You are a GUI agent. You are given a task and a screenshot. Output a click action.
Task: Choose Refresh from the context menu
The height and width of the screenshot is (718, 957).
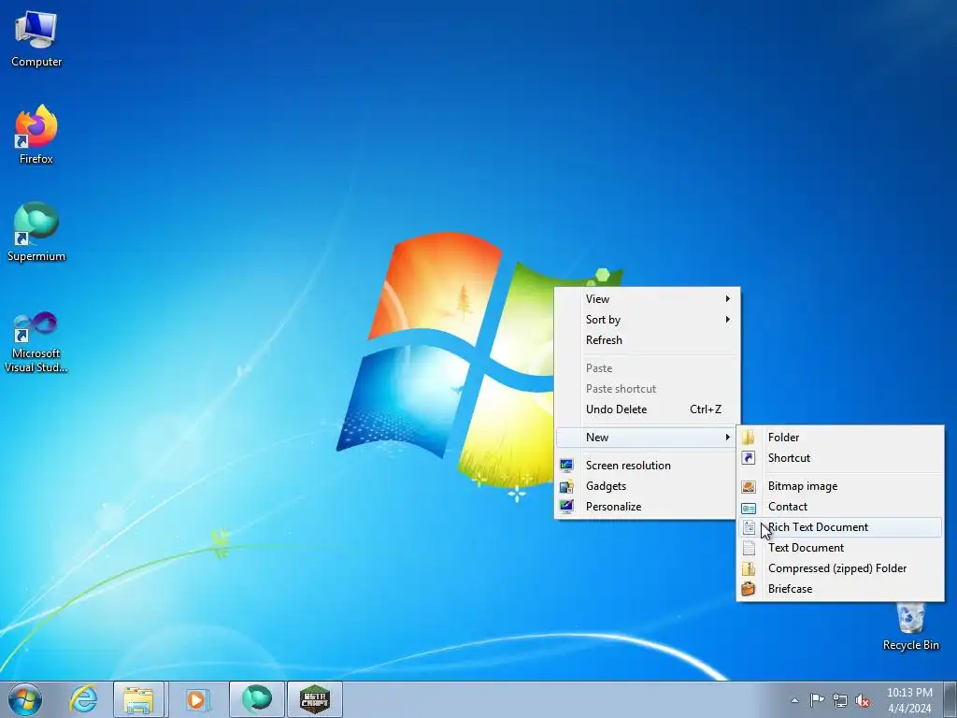(647, 340)
